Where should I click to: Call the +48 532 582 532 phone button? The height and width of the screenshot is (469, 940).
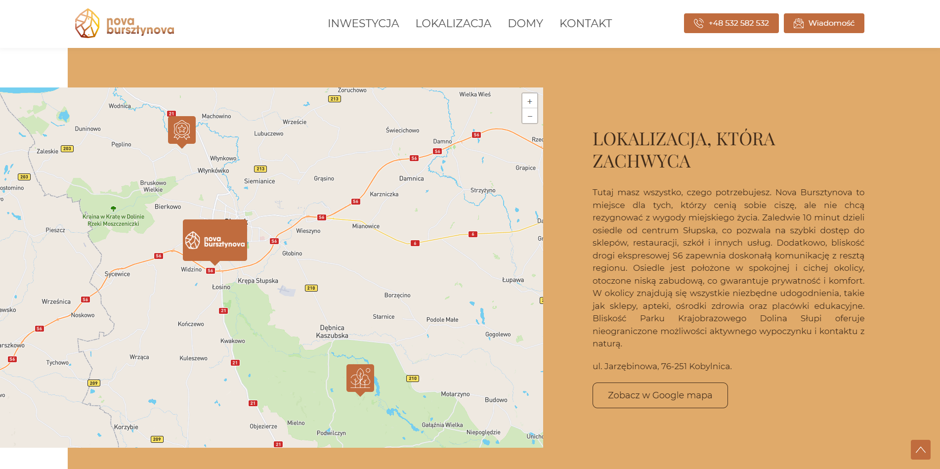click(x=731, y=23)
